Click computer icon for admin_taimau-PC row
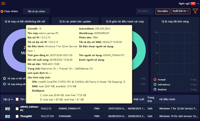Viewport: 200px width, 121px height. click(8, 109)
